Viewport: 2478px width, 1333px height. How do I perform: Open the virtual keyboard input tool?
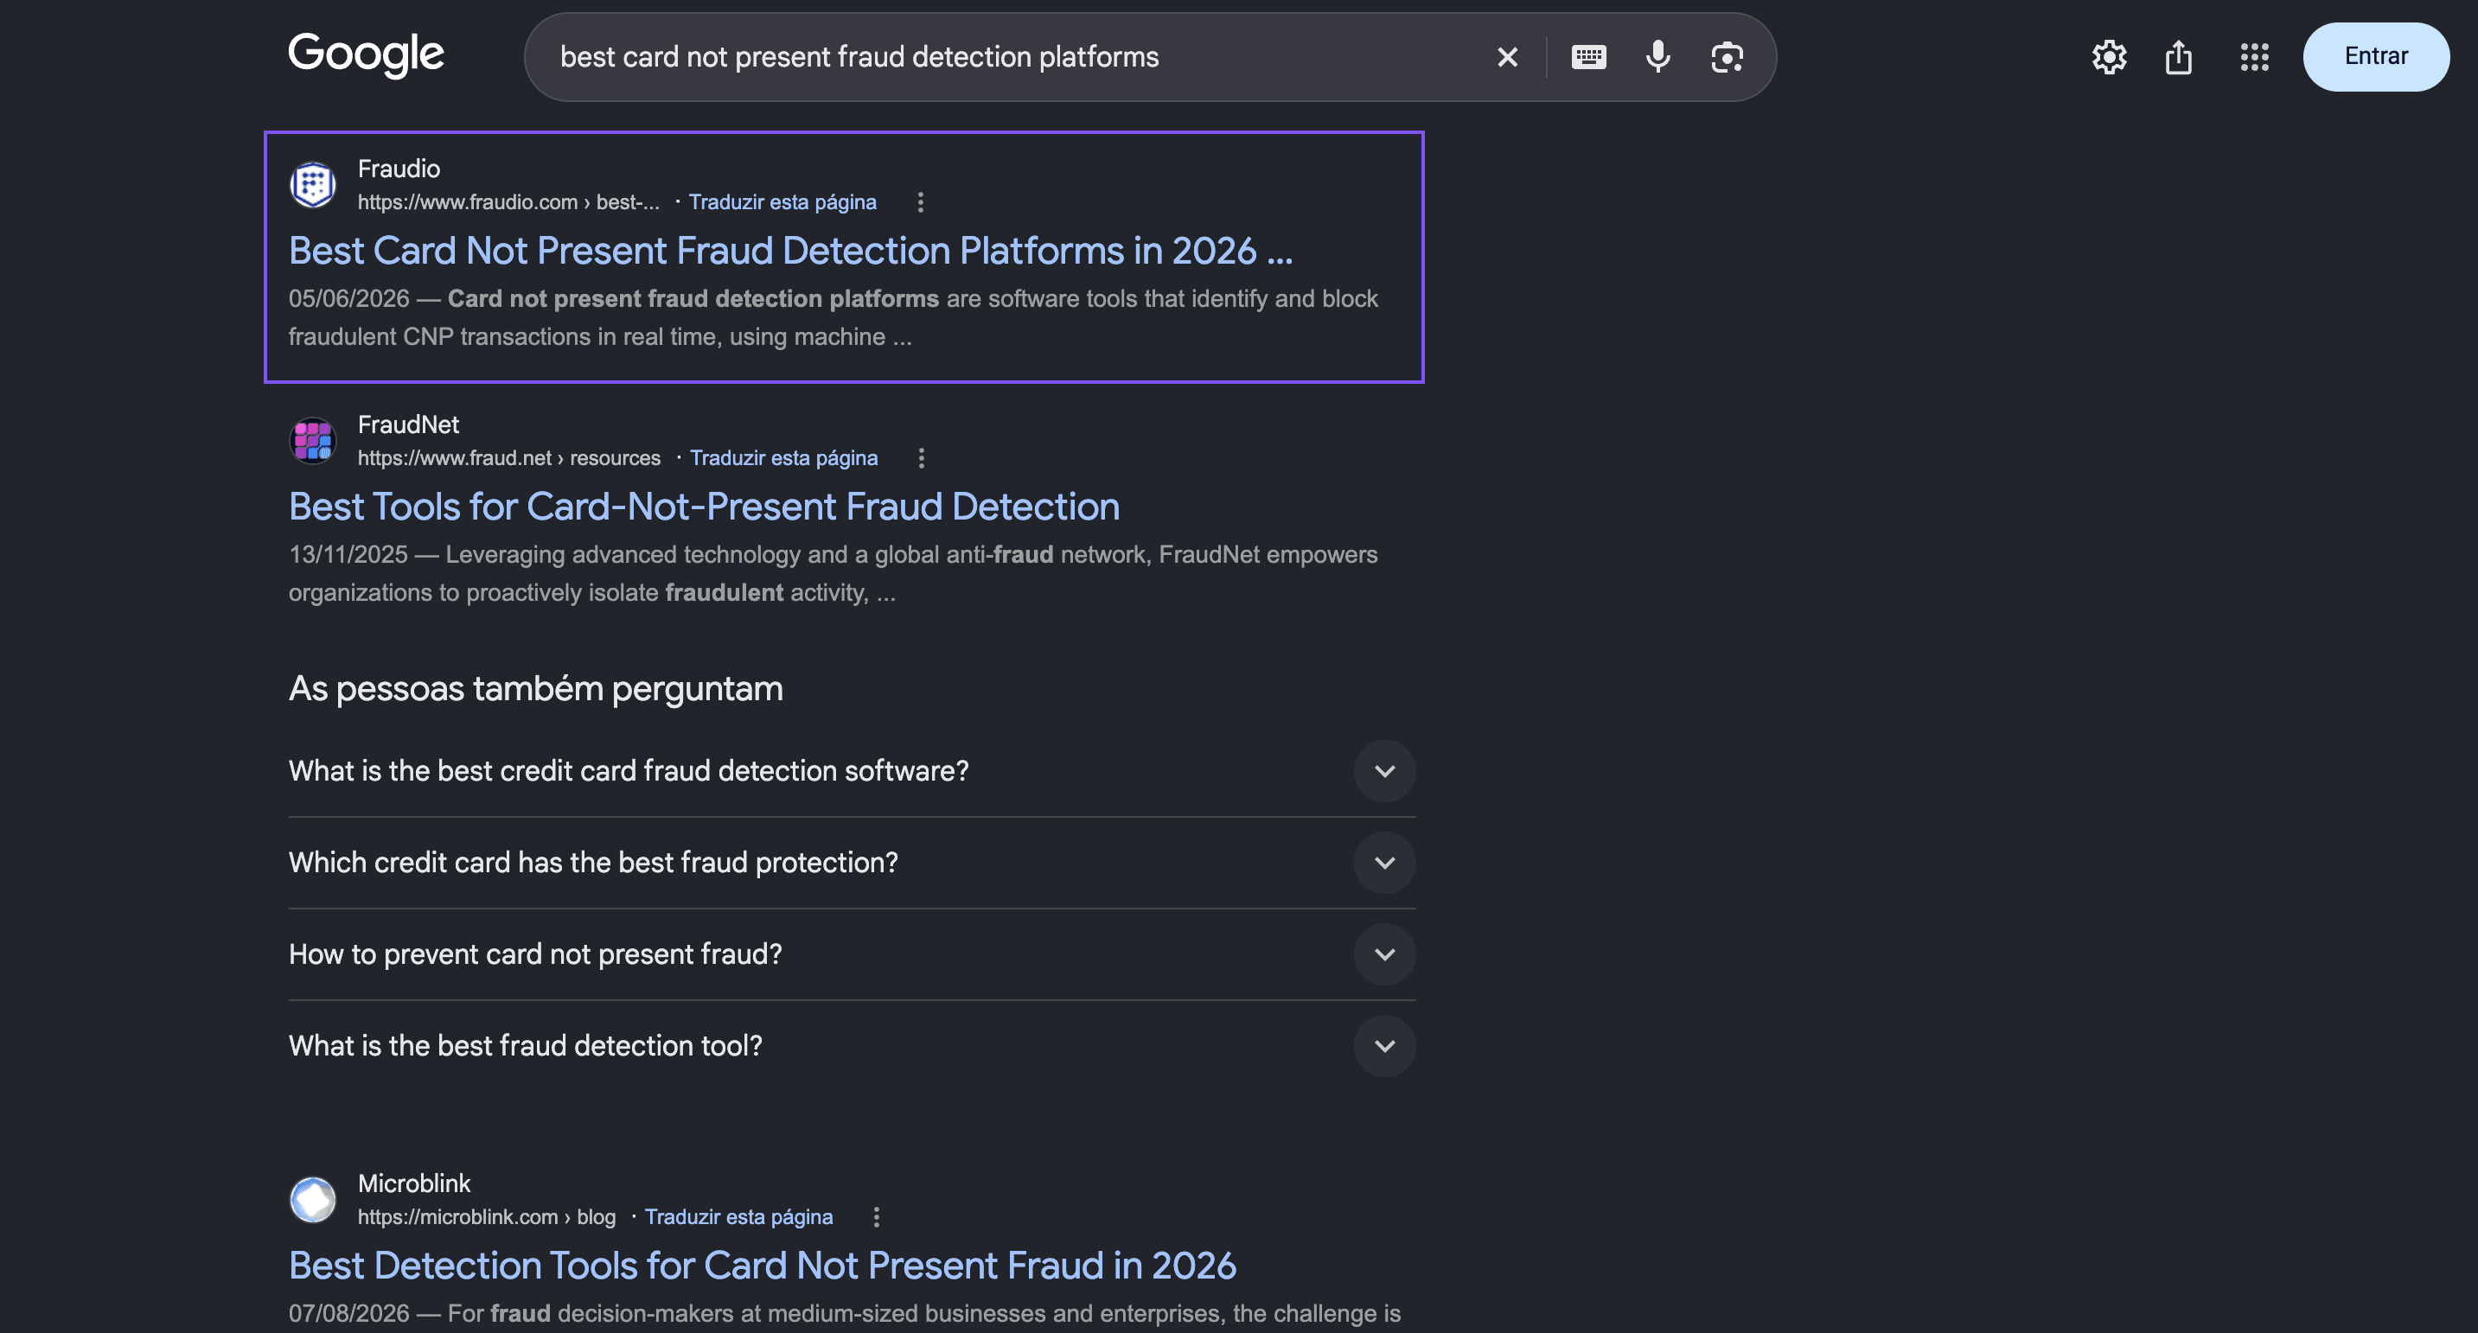[1588, 57]
